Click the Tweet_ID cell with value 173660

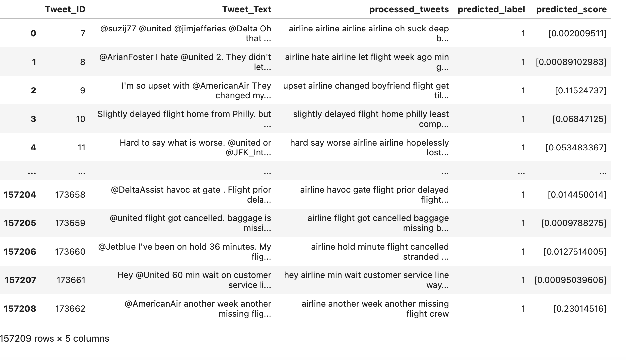tap(70, 252)
